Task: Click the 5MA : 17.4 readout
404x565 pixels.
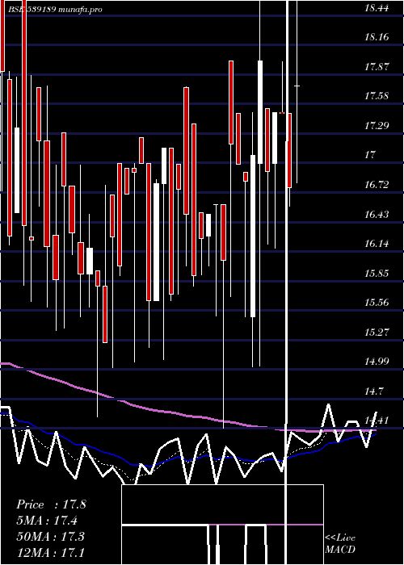Action: pos(47,521)
